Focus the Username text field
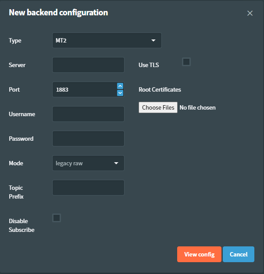 88,114
